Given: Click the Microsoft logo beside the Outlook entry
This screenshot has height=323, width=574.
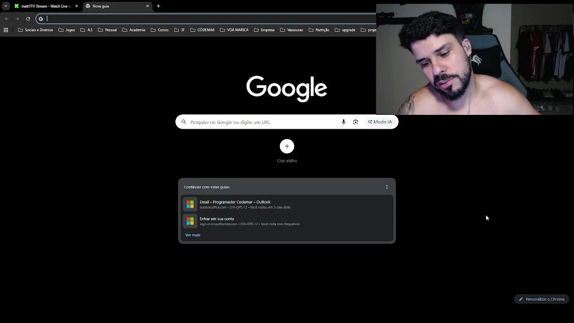Looking at the screenshot, I should pyautogui.click(x=190, y=205).
